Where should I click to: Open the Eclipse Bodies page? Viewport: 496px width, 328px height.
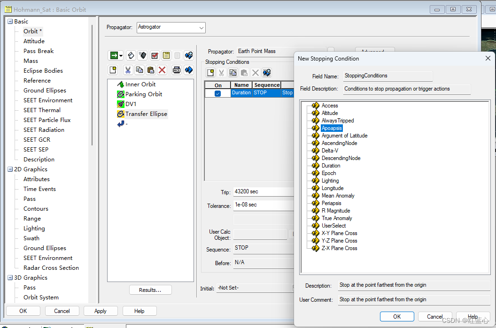click(x=43, y=71)
